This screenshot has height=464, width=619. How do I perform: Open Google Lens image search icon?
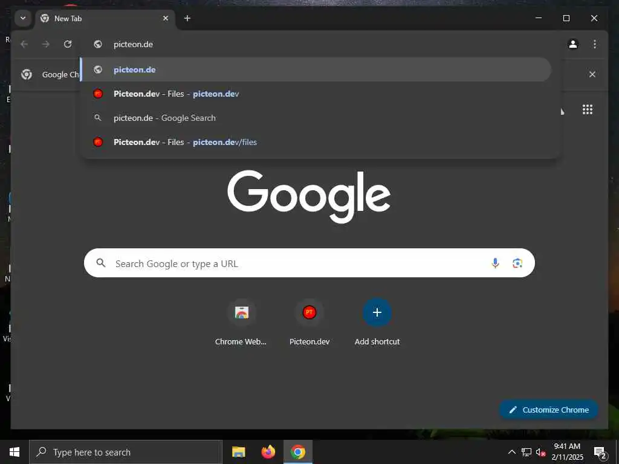tap(517, 263)
